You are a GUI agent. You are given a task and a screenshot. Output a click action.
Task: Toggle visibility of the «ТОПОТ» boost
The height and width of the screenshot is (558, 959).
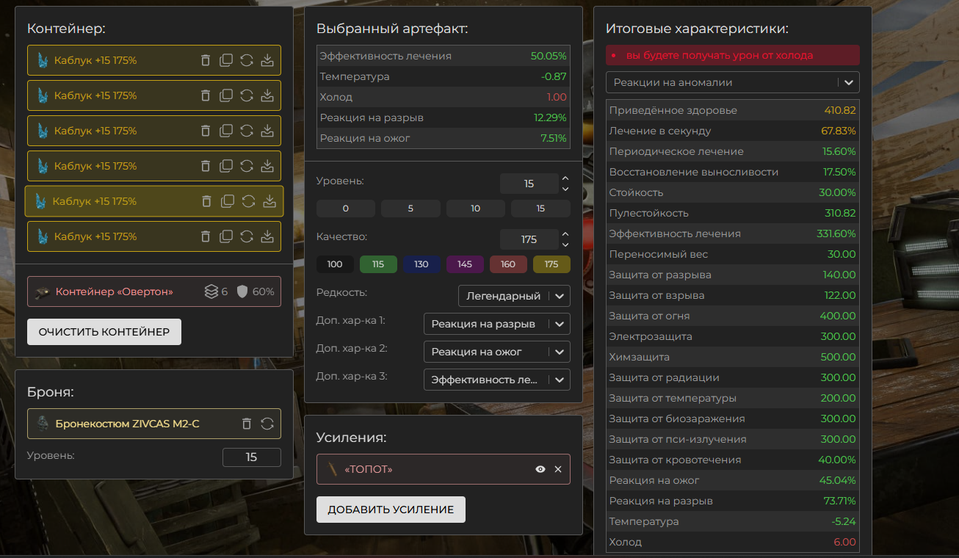(x=540, y=469)
